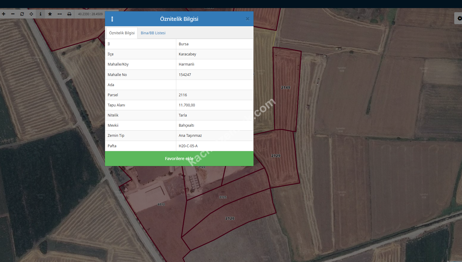Select the Öznitelik Bilgisi tab

point(122,33)
